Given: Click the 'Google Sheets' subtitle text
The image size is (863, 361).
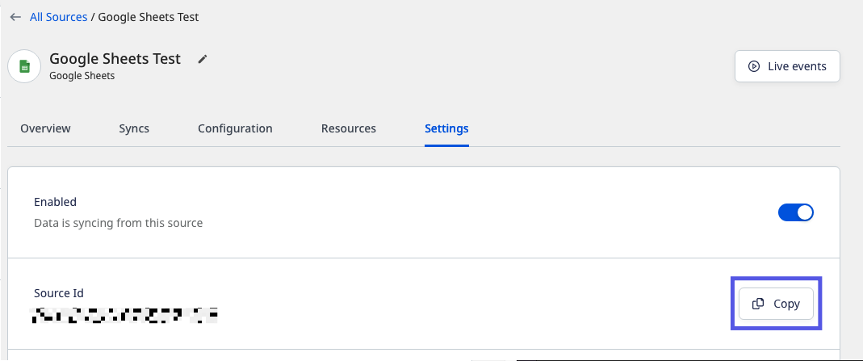Looking at the screenshot, I should 82,76.
